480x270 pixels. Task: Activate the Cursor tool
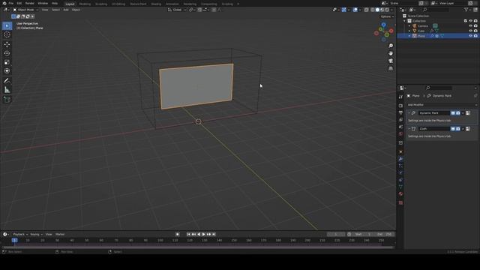coord(7,34)
